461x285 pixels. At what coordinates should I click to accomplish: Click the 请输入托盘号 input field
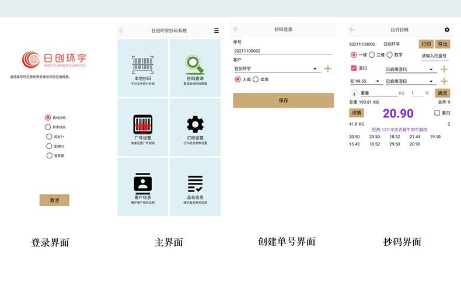435,56
